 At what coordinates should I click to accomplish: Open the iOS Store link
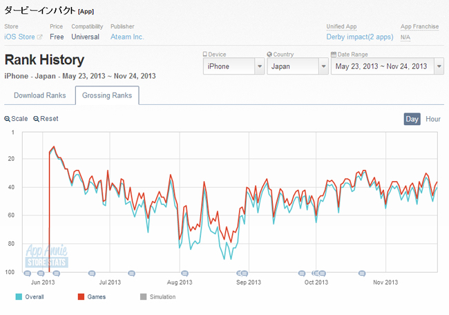(19, 37)
